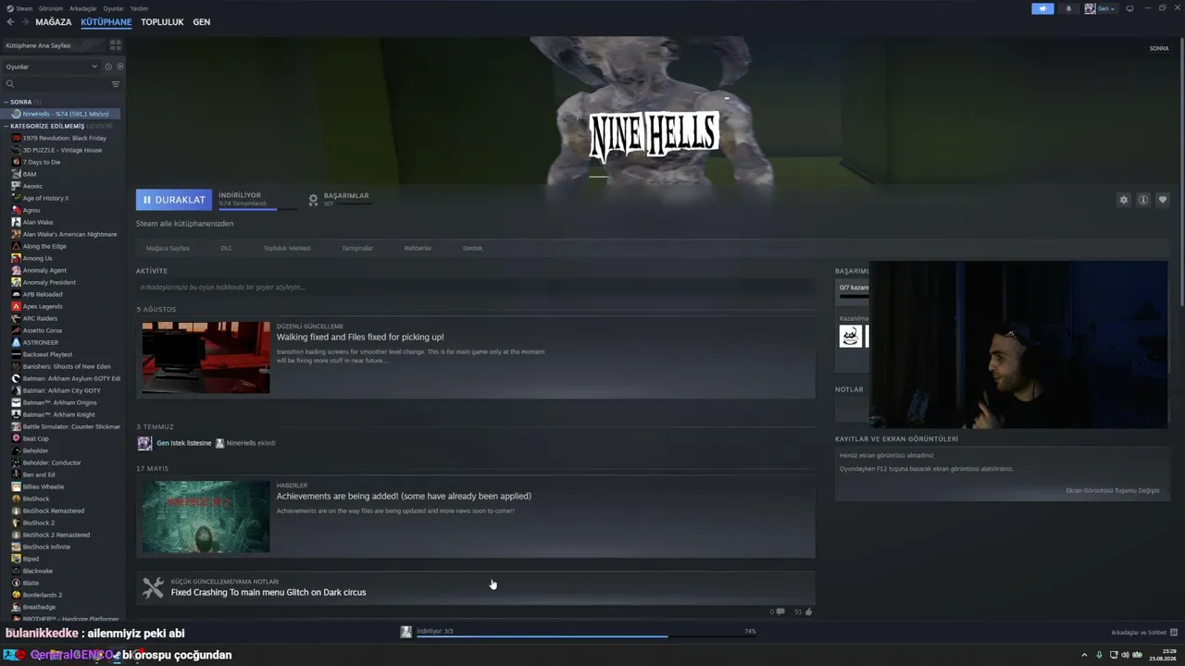Click the SONRA collection tag
The width and height of the screenshot is (1185, 666).
(1159, 48)
